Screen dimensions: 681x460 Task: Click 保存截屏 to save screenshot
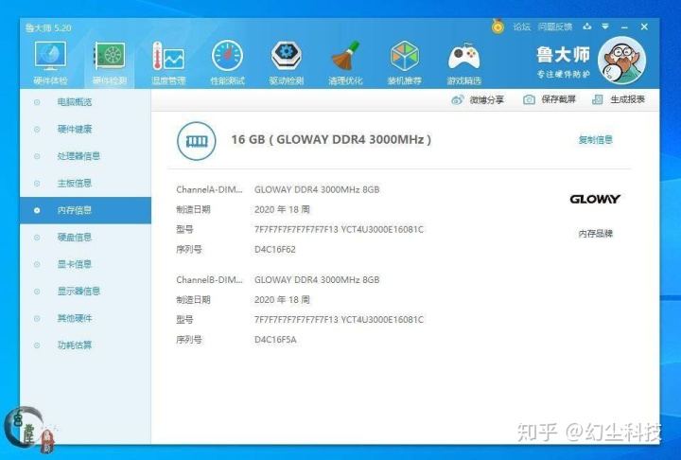click(x=558, y=99)
